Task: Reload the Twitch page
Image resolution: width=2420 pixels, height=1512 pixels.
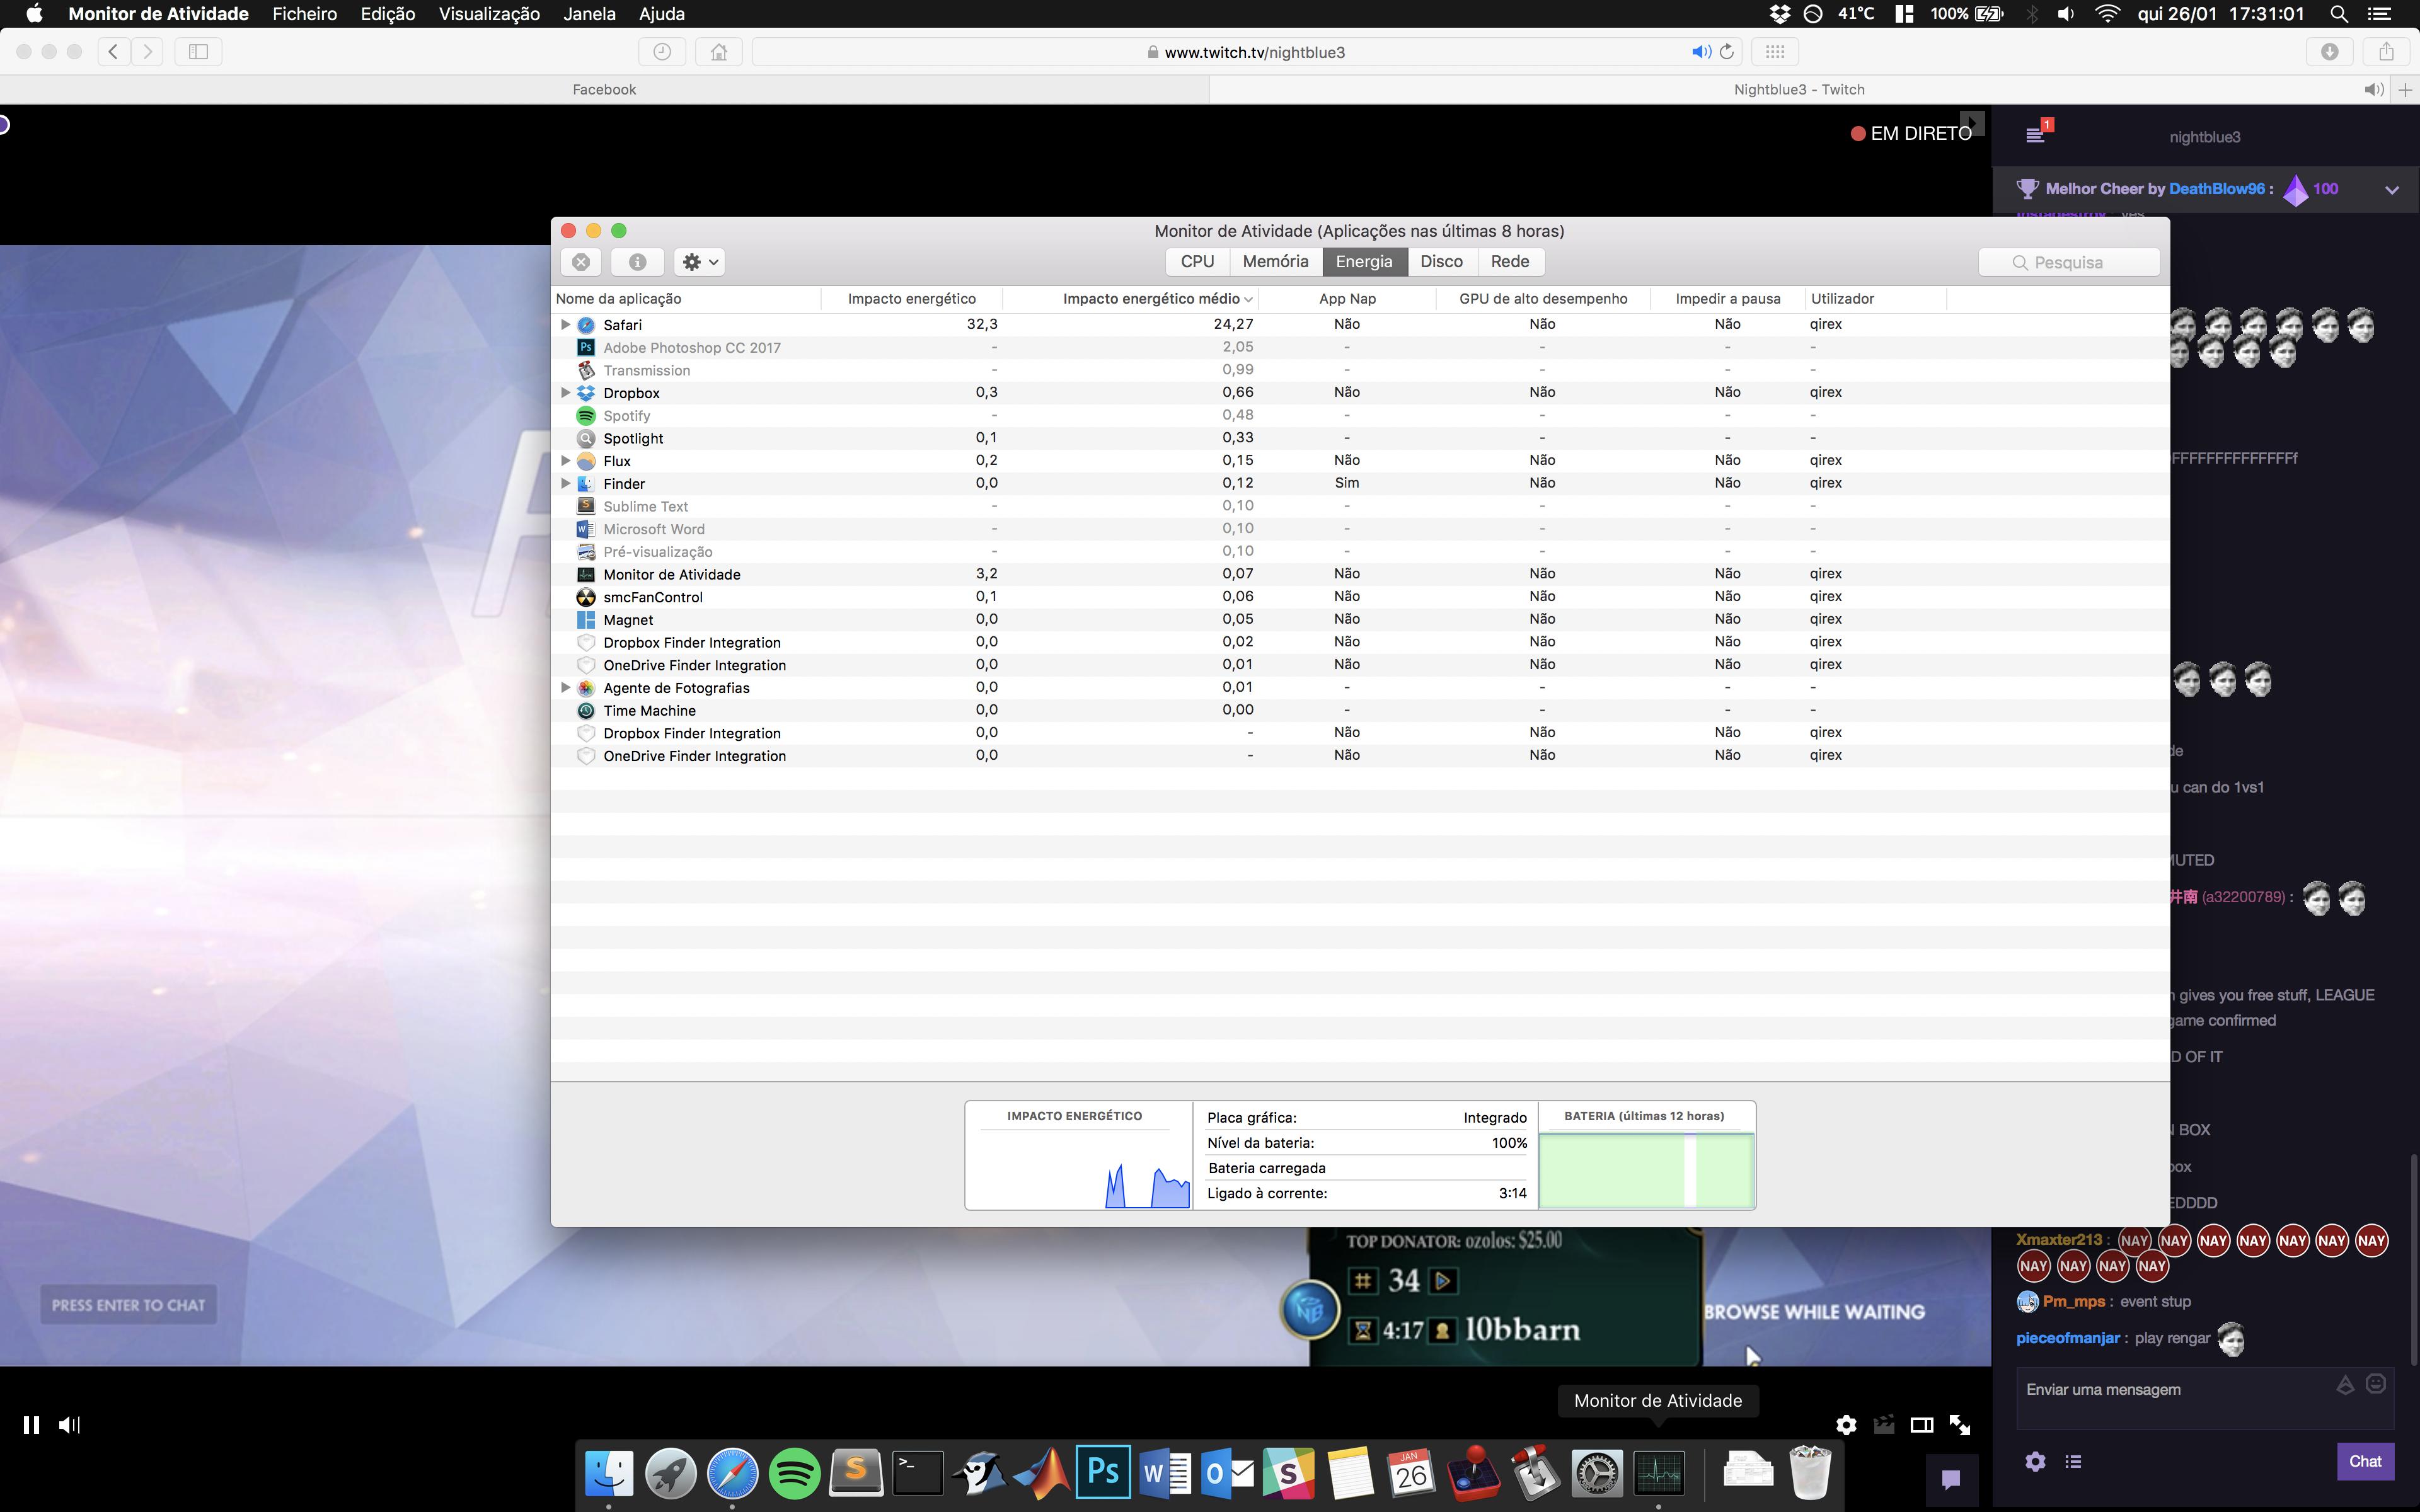Action: click(x=1727, y=52)
